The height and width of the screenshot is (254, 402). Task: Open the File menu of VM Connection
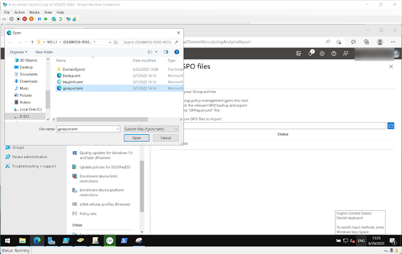7,13
